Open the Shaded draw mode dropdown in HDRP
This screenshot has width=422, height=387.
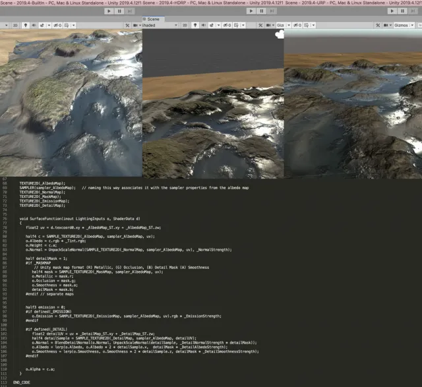coord(160,25)
